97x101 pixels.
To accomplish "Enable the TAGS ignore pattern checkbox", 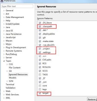I will [x=40, y=74].
